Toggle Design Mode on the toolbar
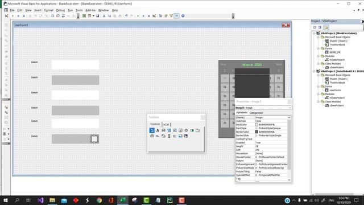Viewport: 364px width, 205px height. pyautogui.click(x=154, y=16)
